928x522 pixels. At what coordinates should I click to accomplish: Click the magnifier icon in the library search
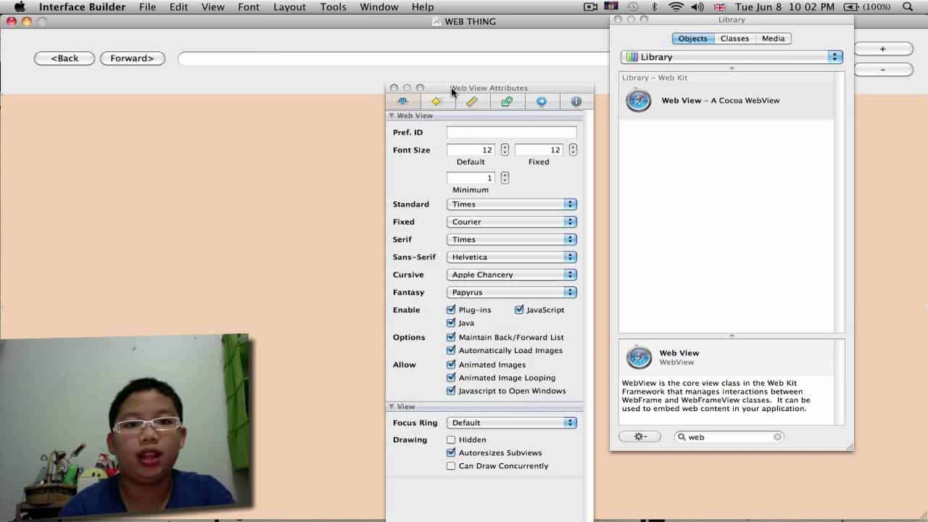pos(682,437)
